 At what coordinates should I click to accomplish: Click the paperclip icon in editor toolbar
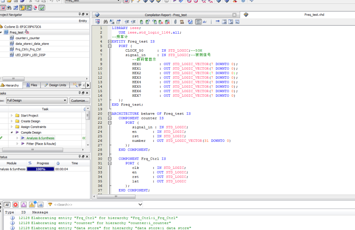pos(175,22)
